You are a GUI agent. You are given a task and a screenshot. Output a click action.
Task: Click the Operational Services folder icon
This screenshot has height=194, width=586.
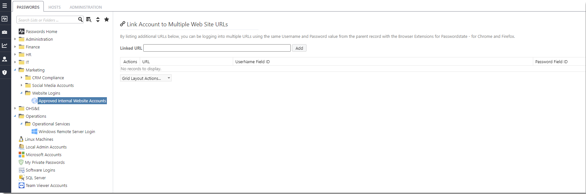tap(28, 124)
